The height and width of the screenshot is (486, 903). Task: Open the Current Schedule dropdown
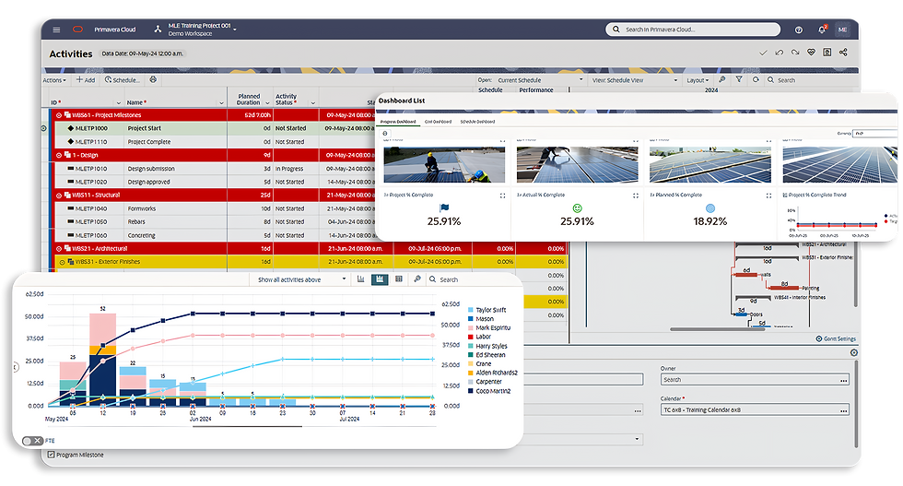point(540,80)
